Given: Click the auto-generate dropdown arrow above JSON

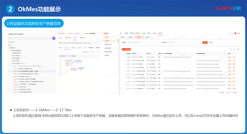Looking at the screenshot, I should tap(67, 56).
